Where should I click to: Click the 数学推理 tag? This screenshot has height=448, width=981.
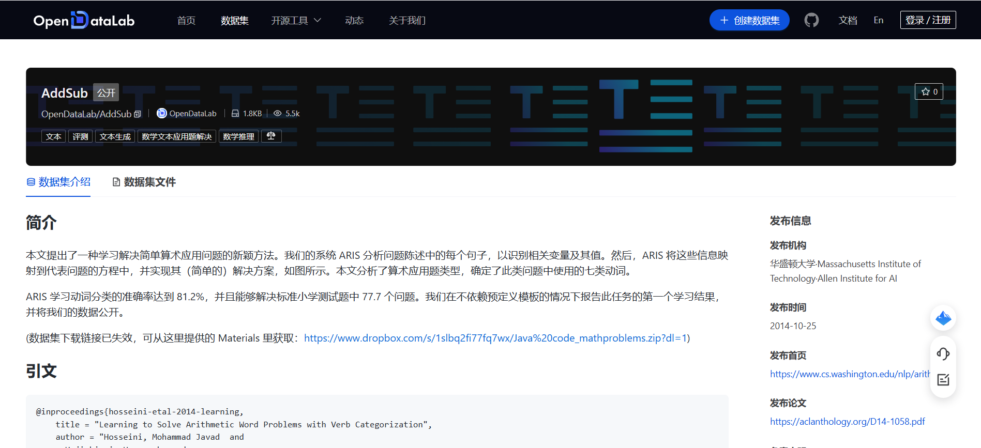tap(238, 136)
